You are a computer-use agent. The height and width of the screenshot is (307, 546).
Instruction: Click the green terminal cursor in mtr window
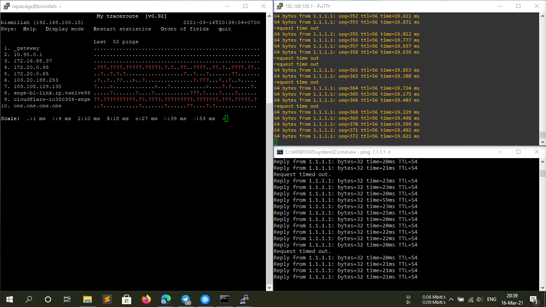click(226, 118)
